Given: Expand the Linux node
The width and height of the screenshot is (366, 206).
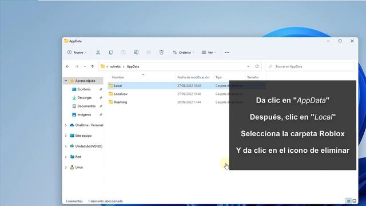Looking at the screenshot, I should [x=66, y=167].
